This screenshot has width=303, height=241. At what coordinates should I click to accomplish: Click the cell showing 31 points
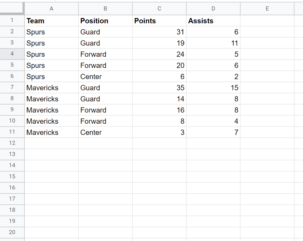click(x=159, y=32)
